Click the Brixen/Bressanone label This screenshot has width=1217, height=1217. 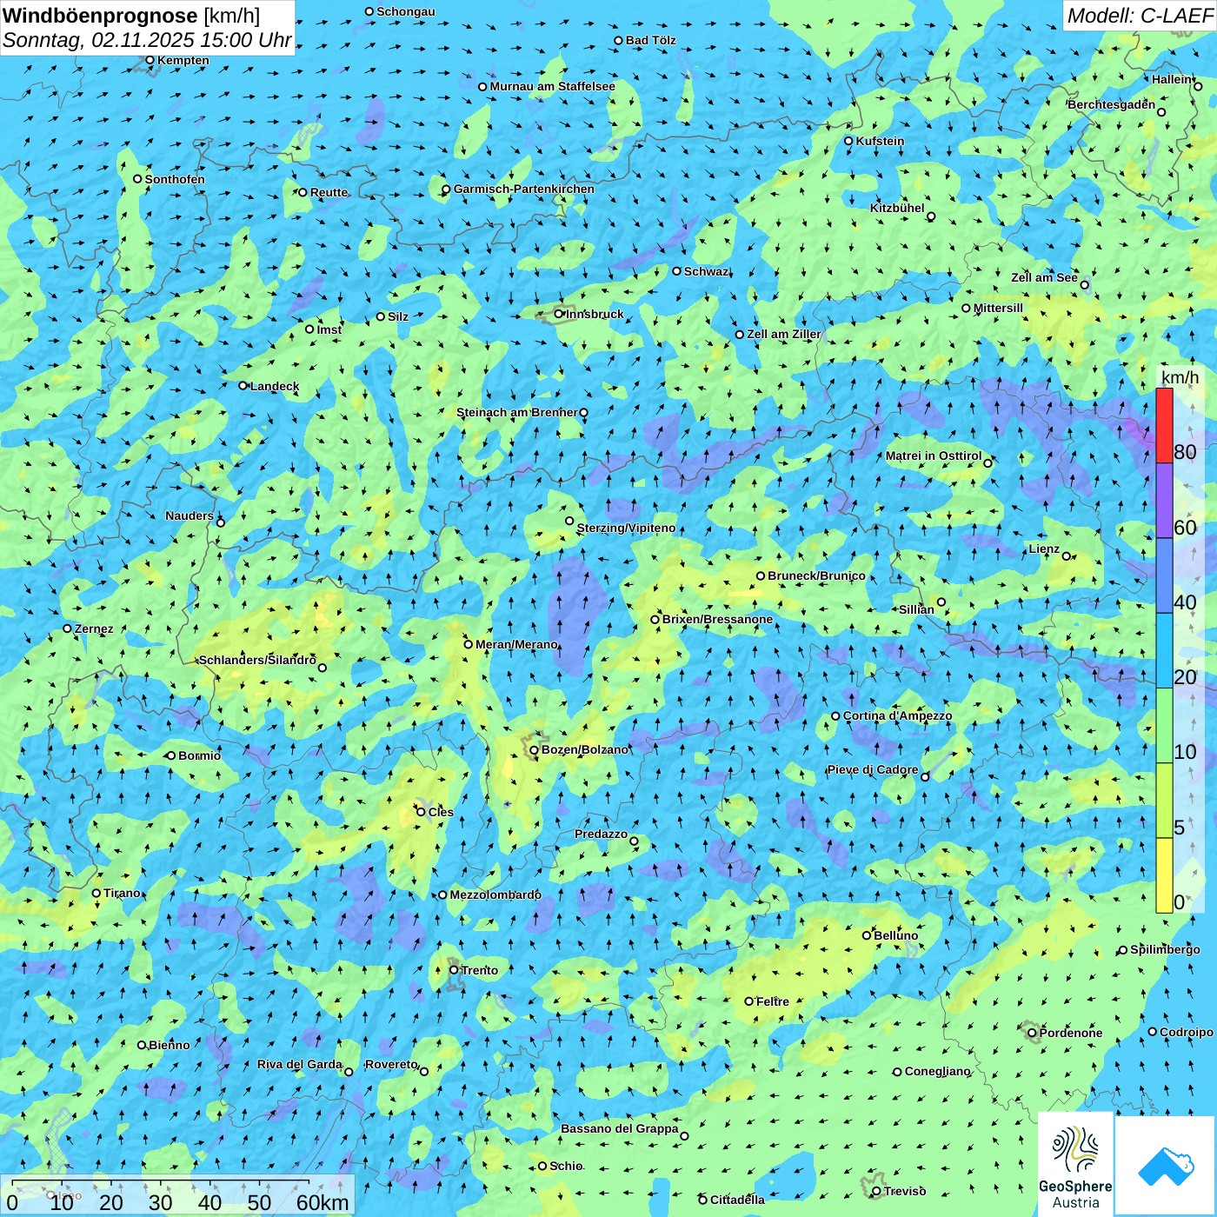[717, 619]
